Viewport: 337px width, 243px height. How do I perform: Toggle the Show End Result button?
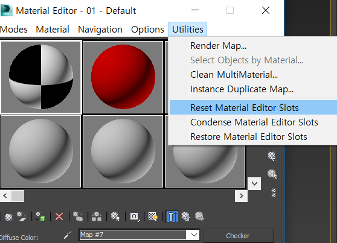(172, 216)
